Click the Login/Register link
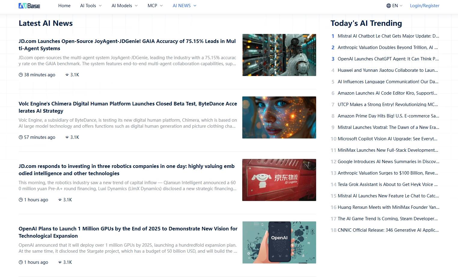This screenshot has width=458, height=277. (x=425, y=5)
